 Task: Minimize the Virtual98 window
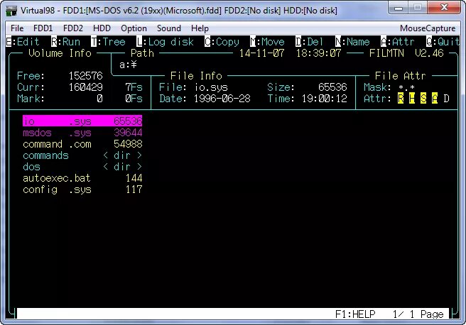pos(399,8)
